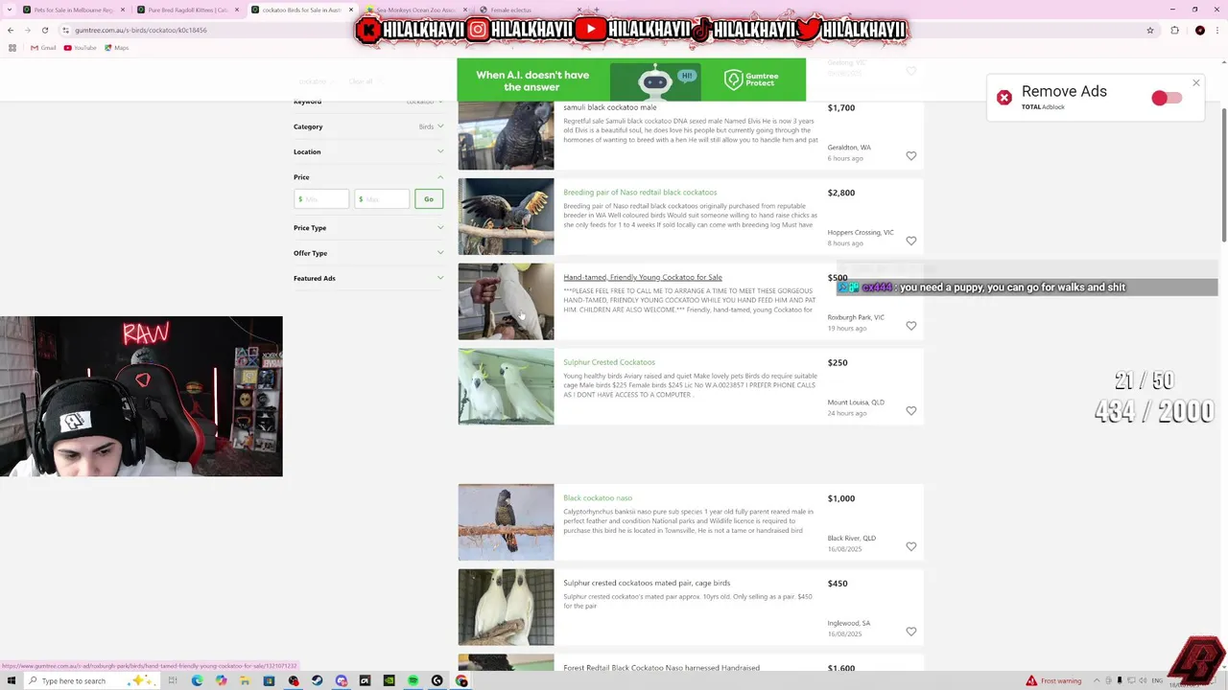The height and width of the screenshot is (690, 1228).
Task: Open the tab search dropdown arrow
Action: tap(10, 10)
